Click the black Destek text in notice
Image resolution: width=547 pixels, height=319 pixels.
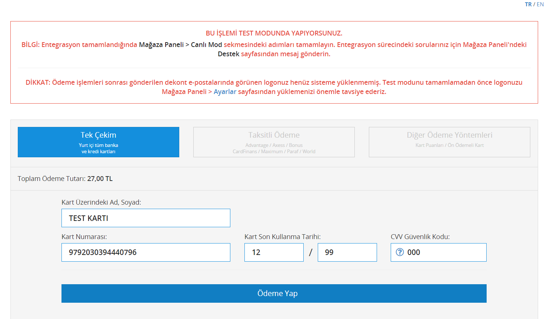click(229, 54)
